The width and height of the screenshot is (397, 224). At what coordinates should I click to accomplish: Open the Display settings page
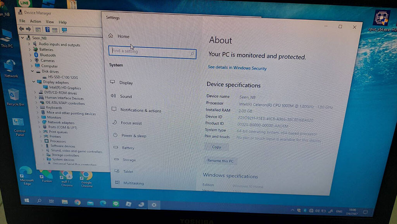click(126, 83)
